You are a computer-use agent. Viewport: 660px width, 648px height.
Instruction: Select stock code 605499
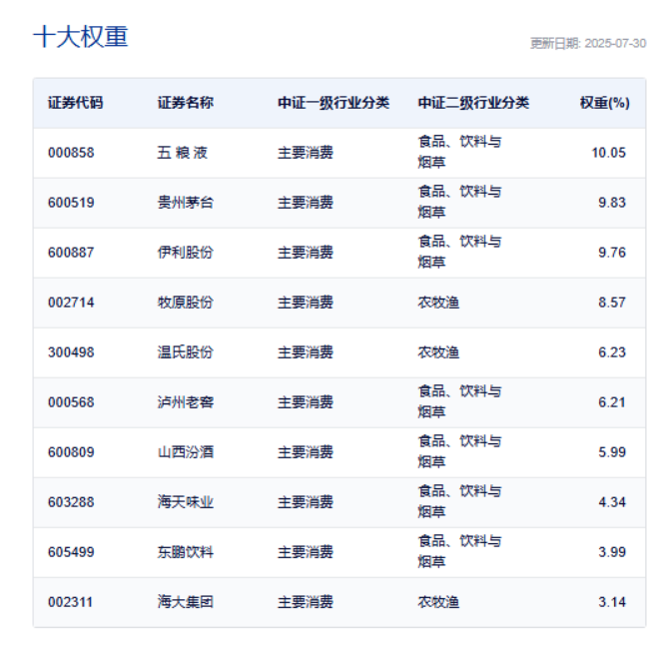[x=71, y=552]
